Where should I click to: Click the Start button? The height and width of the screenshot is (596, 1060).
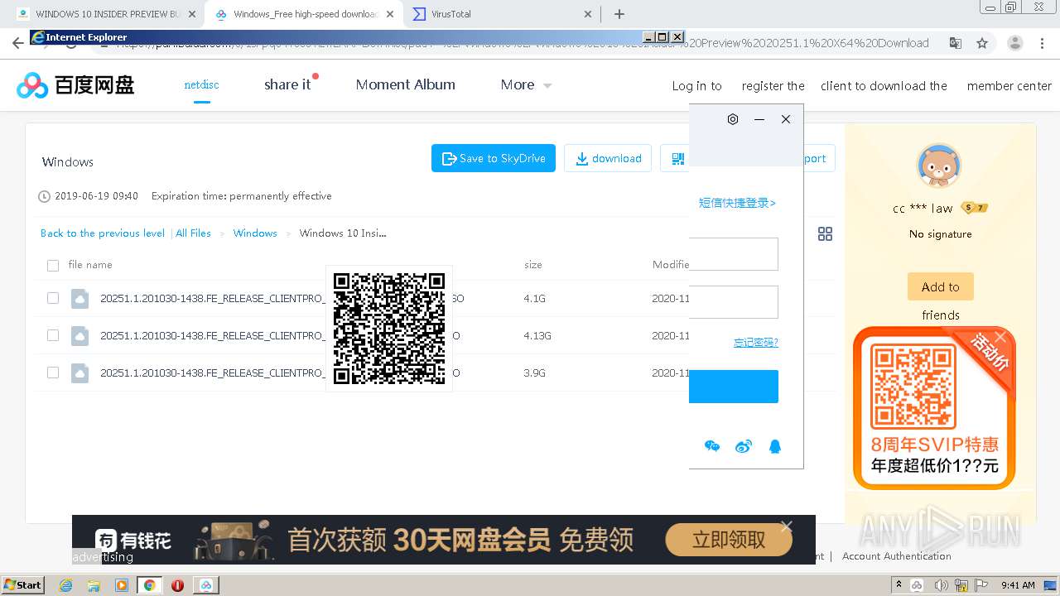22,585
